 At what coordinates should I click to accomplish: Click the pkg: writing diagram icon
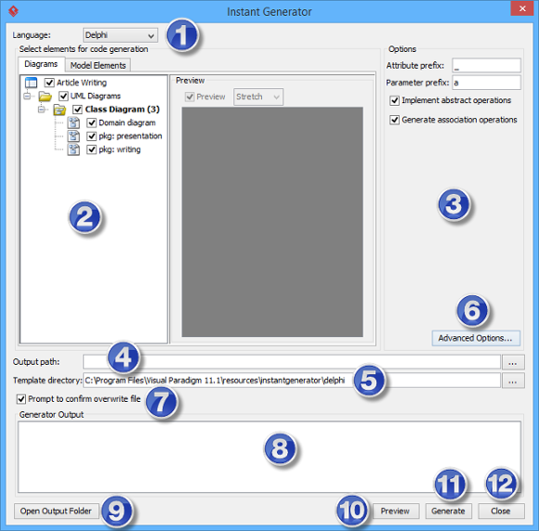[73, 149]
